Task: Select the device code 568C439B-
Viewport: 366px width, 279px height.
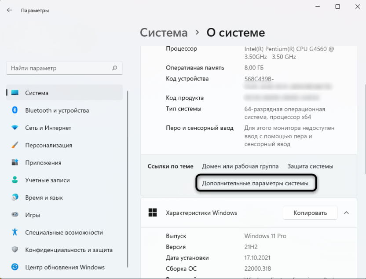Action: click(259, 79)
